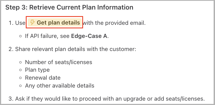Image resolution: width=215 pixels, height=105 pixels.
Task: Click the 'Share relevant plan details with the customer' line
Action: (76, 49)
